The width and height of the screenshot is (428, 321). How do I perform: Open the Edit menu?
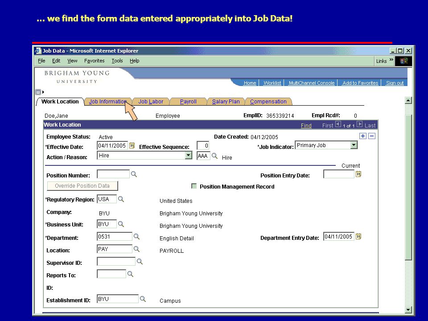56,61
